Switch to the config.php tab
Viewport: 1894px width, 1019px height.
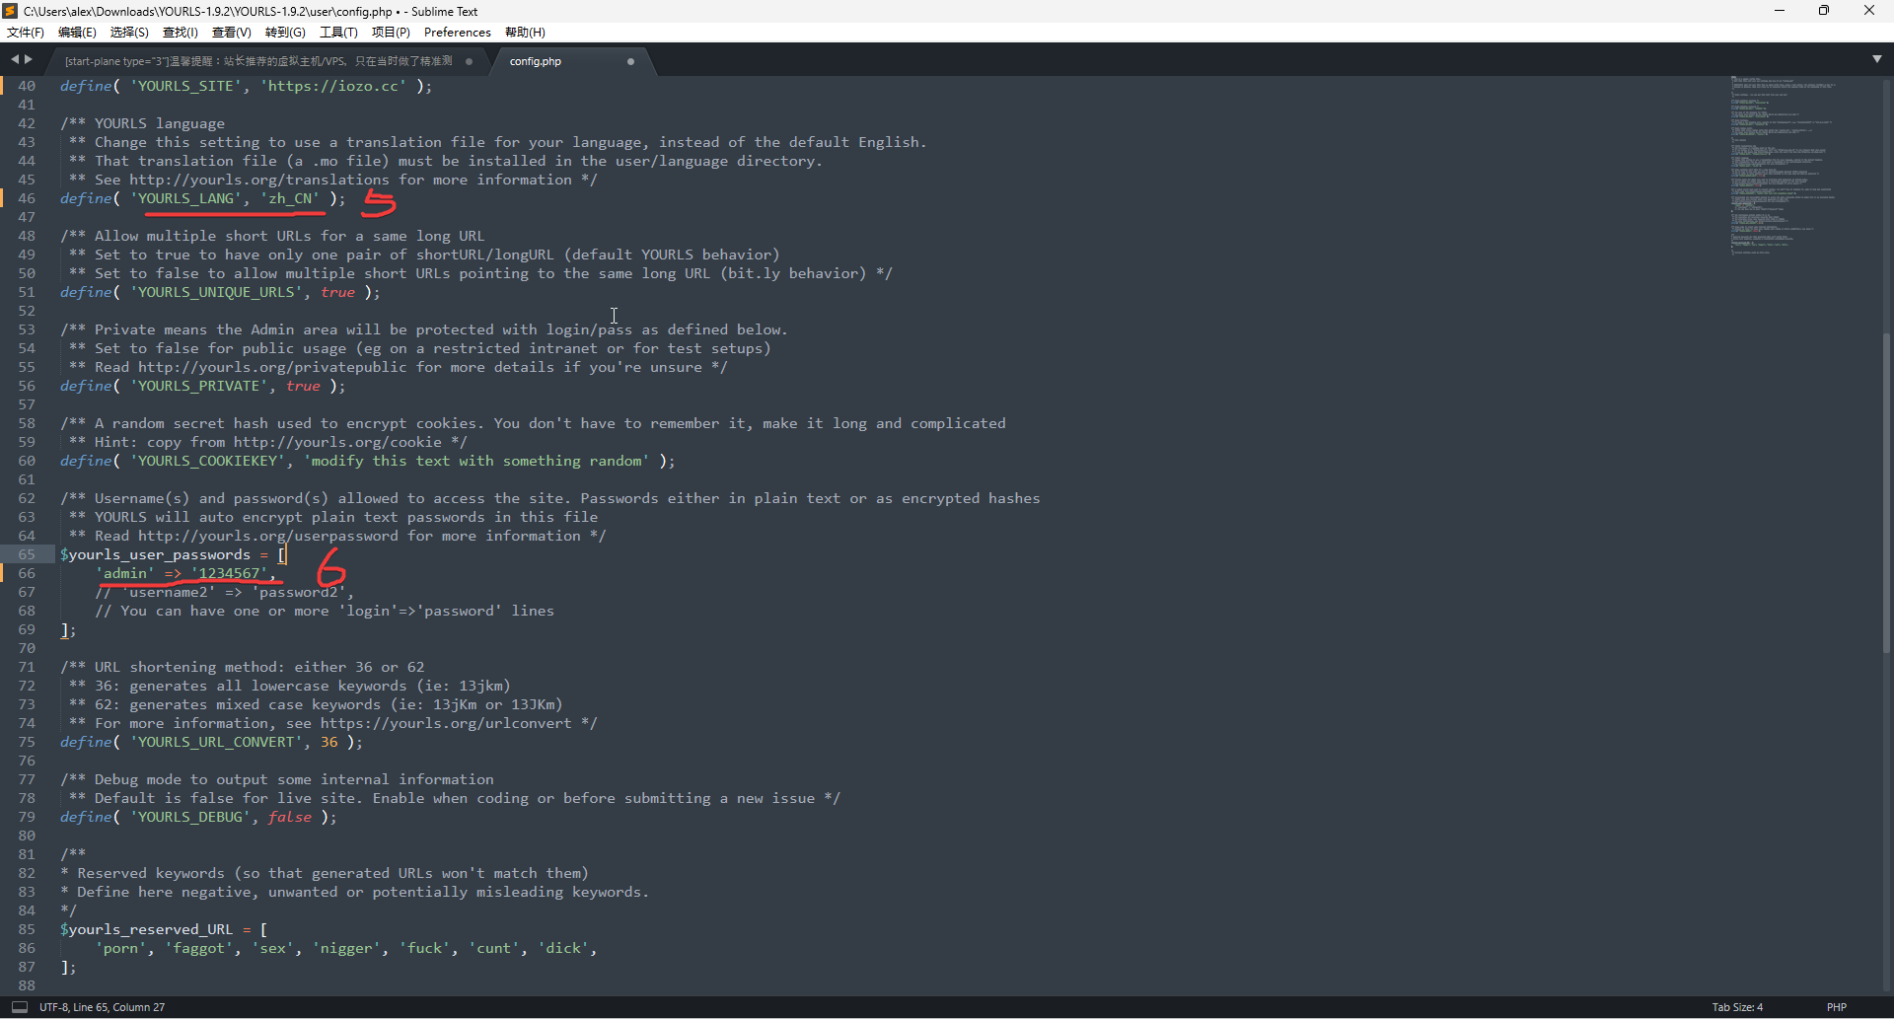click(536, 61)
